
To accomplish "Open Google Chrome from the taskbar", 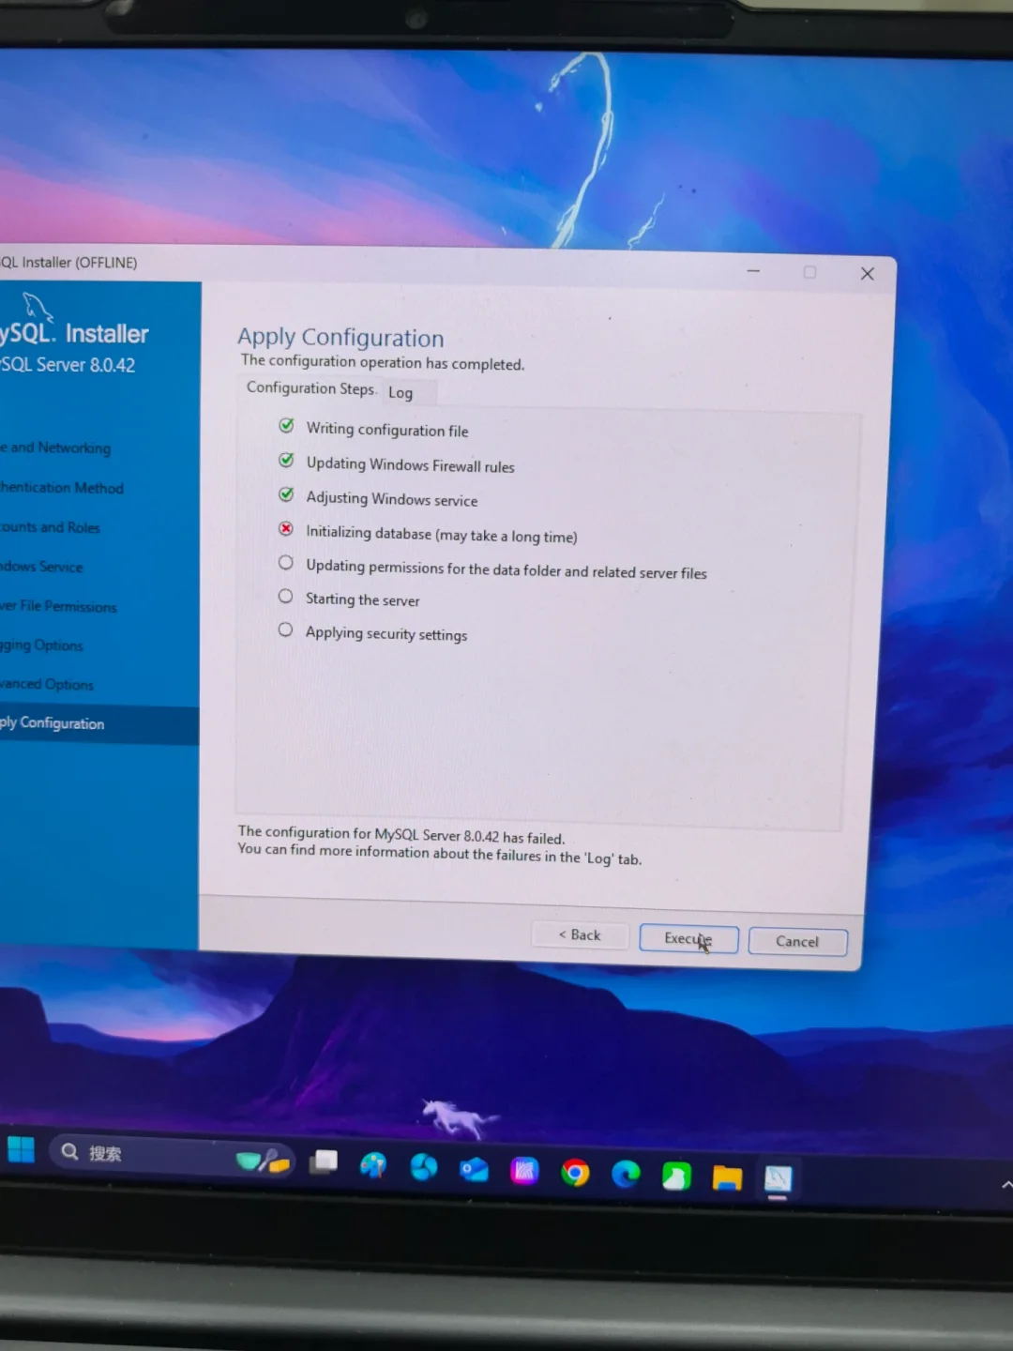I will (x=575, y=1173).
